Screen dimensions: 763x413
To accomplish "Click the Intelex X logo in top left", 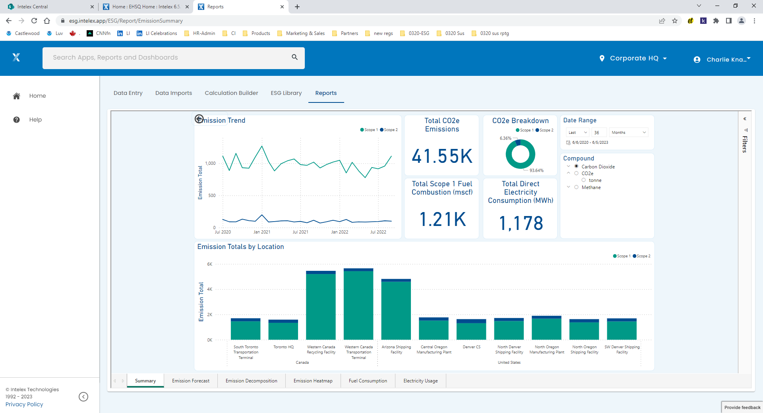I will pyautogui.click(x=16, y=58).
